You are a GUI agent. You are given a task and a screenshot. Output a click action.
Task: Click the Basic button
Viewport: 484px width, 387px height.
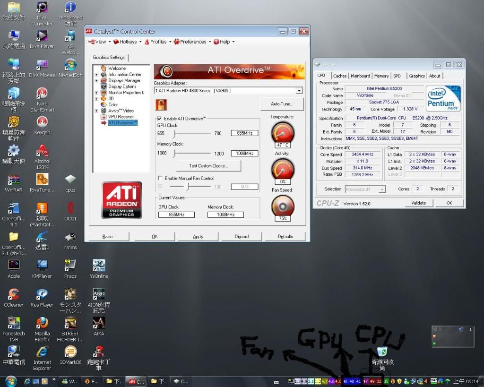click(x=109, y=237)
